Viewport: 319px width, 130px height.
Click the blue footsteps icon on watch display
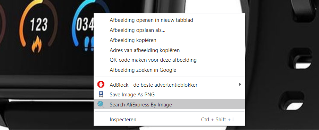pyautogui.click(x=89, y=44)
